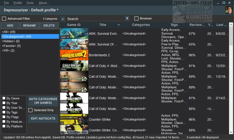This screenshot has width=234, height=140.
Task: Click the Call of Duty MW3 banner
Action: tap(74, 98)
